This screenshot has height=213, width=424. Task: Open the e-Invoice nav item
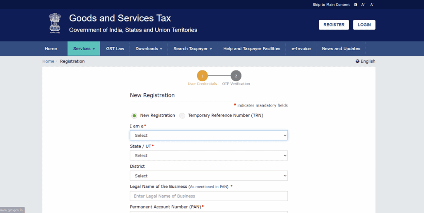tap(301, 49)
